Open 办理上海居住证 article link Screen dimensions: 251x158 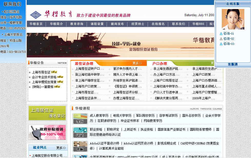point(126,98)
